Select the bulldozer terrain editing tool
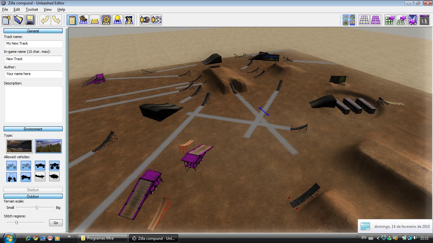This screenshot has height=243, width=433. tap(83, 20)
